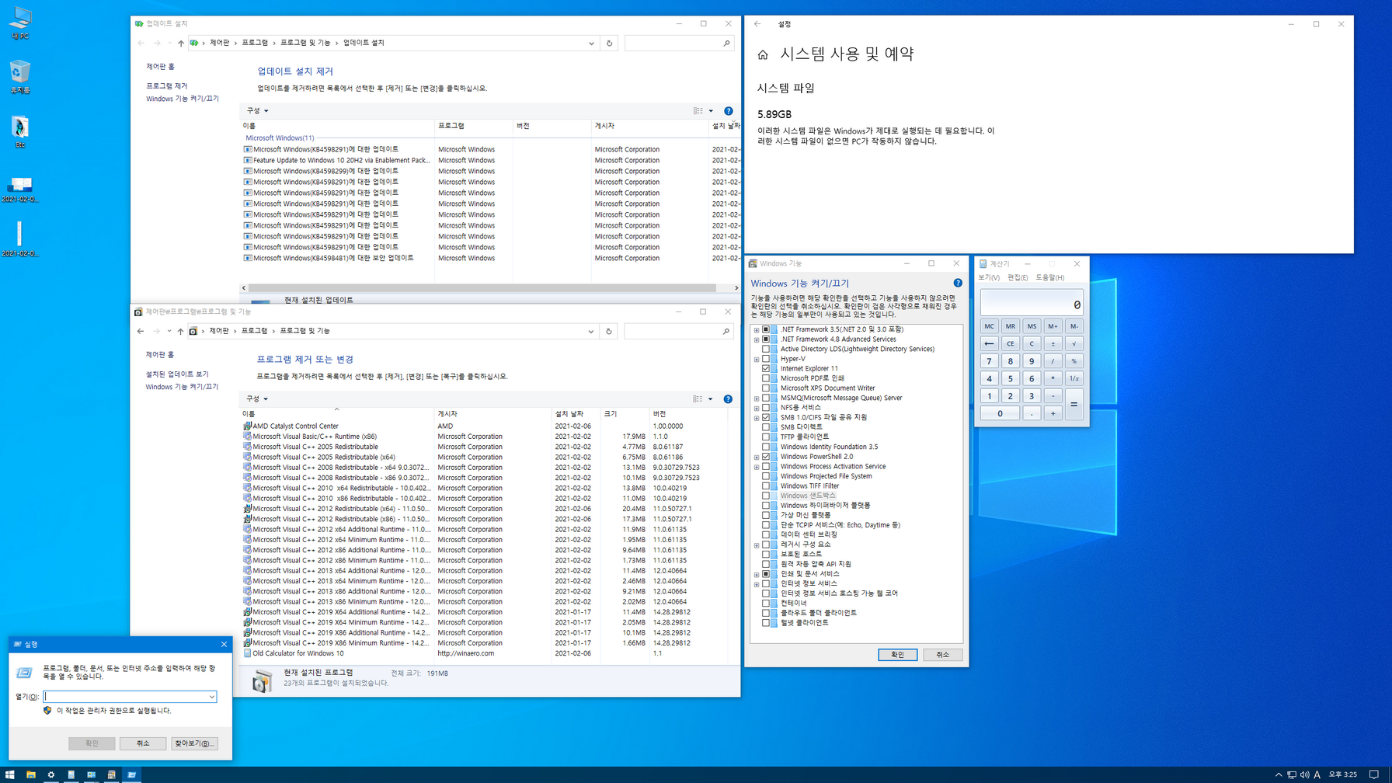
Task: Refresh the 업데이트 설치 address bar
Action: coord(609,43)
